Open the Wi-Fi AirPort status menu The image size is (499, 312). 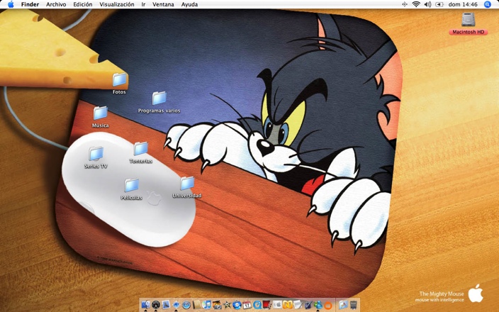[416, 4]
